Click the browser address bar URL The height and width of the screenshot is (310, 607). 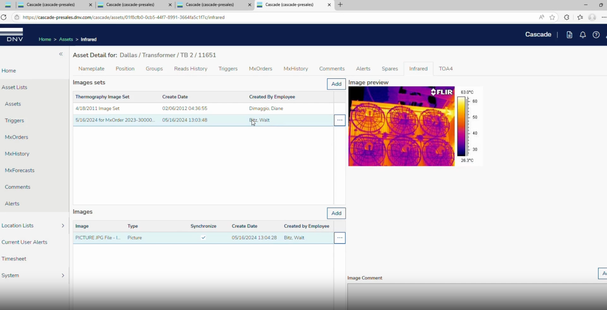124,17
